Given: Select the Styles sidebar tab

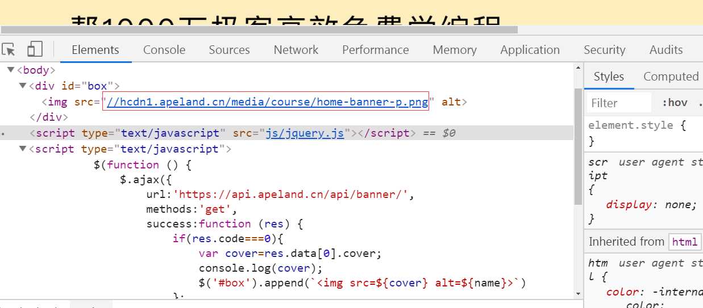Looking at the screenshot, I should [x=609, y=77].
